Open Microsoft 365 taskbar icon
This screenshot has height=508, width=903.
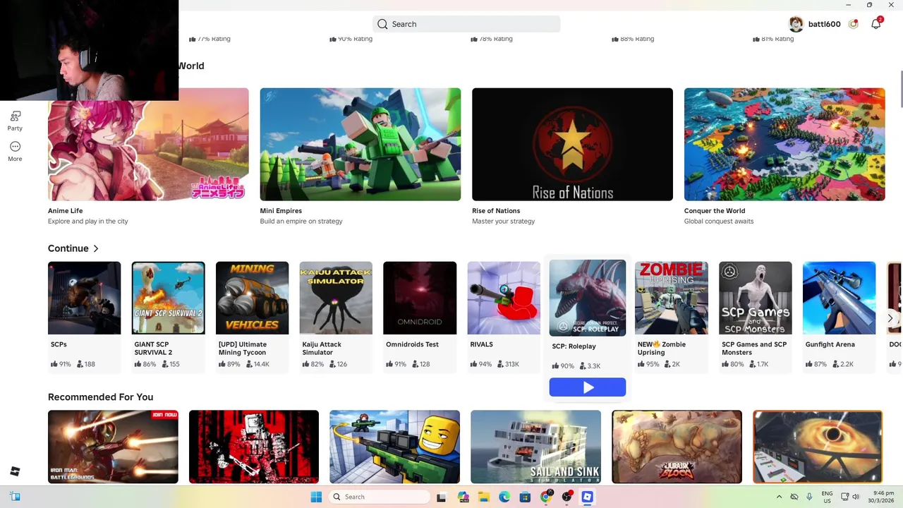pyautogui.click(x=463, y=497)
